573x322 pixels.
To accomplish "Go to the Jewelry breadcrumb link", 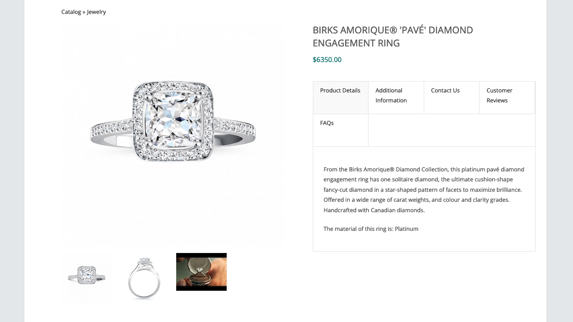I will (97, 12).
